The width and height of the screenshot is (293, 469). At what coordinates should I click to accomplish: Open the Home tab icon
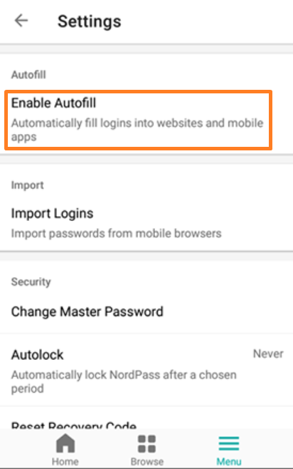65,443
